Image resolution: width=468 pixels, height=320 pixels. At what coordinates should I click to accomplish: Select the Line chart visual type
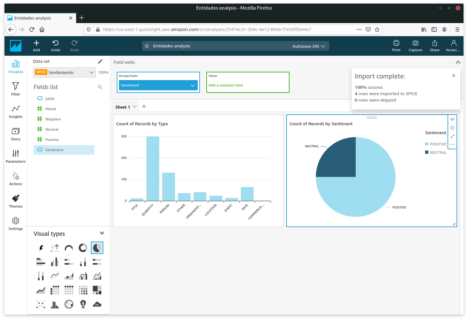click(55, 276)
